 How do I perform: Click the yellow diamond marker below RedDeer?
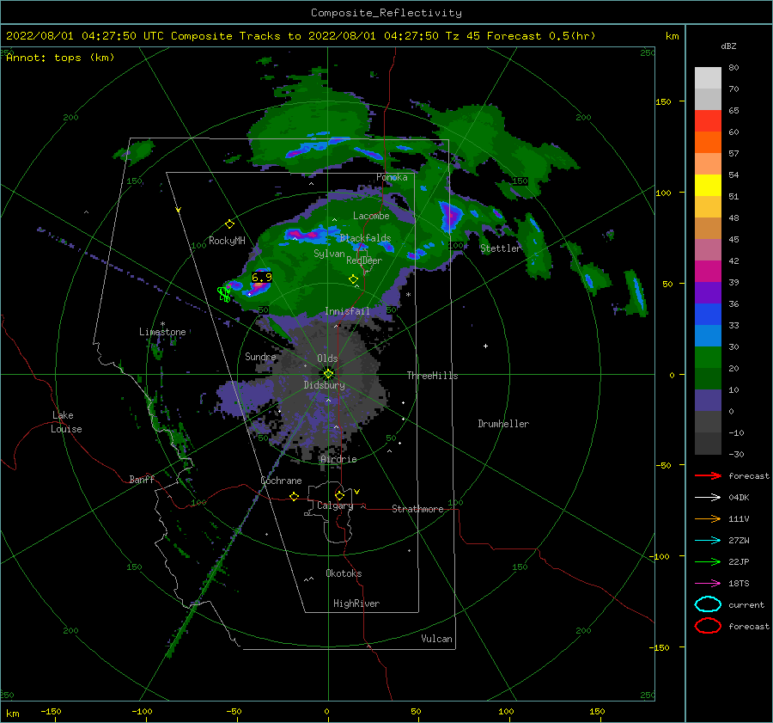click(x=353, y=279)
